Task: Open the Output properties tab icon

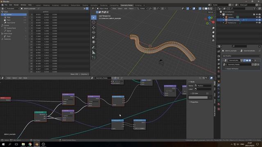Action: 219,60
